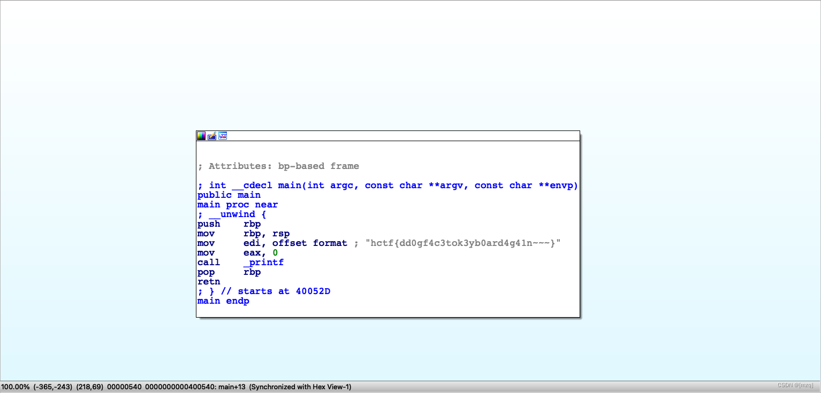The height and width of the screenshot is (393, 821).
Task: Jump to the _printf call target
Action: pos(263,263)
